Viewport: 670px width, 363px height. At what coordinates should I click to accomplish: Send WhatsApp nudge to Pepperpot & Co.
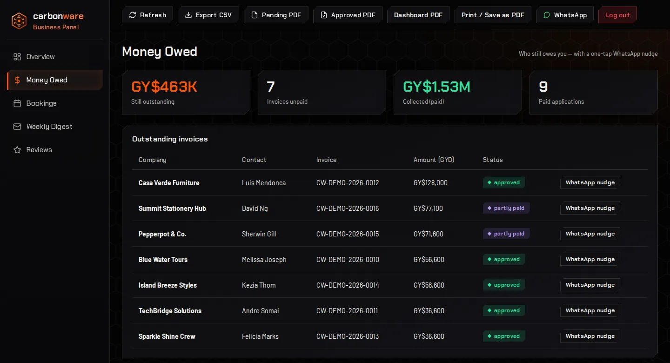(x=590, y=234)
